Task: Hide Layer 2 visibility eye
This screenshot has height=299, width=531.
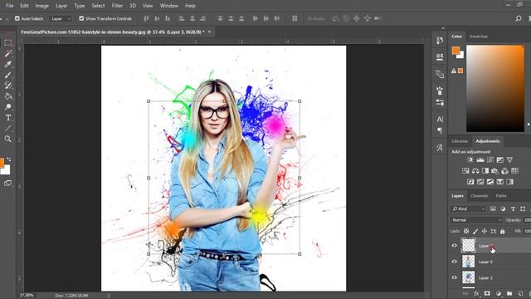Action: pos(455,277)
